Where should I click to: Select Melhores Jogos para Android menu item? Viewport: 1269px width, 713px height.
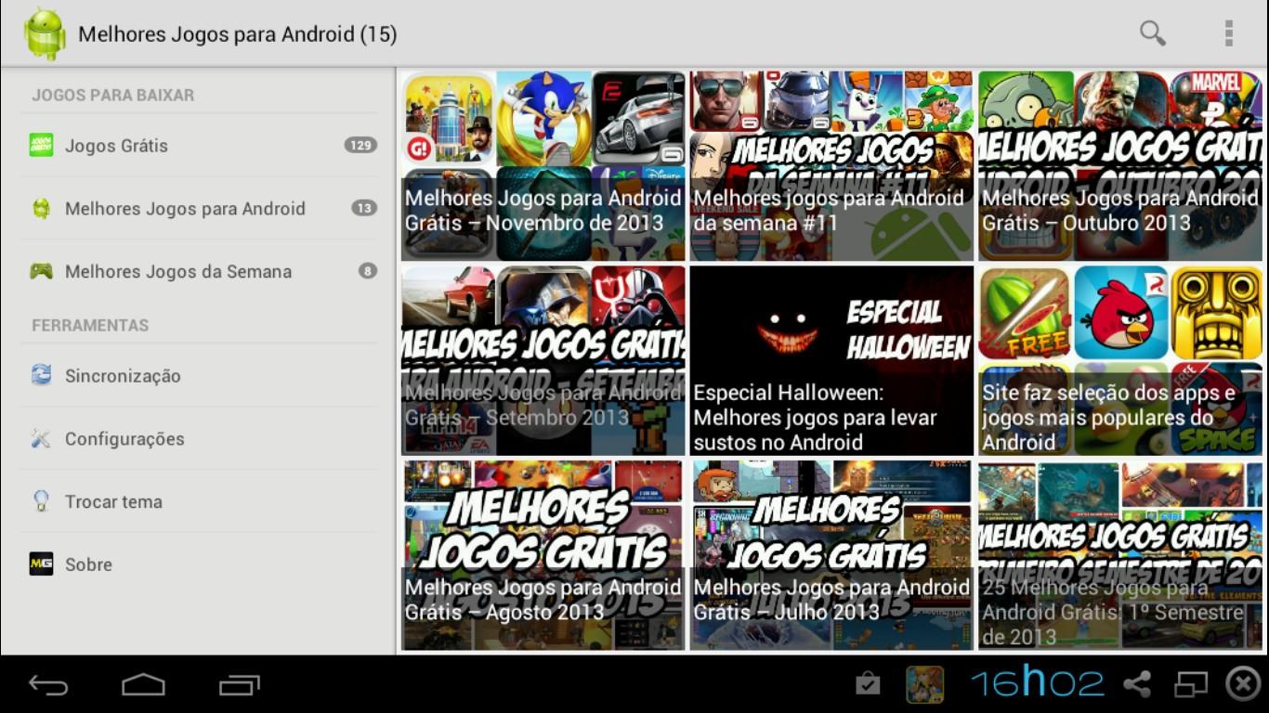pos(199,208)
